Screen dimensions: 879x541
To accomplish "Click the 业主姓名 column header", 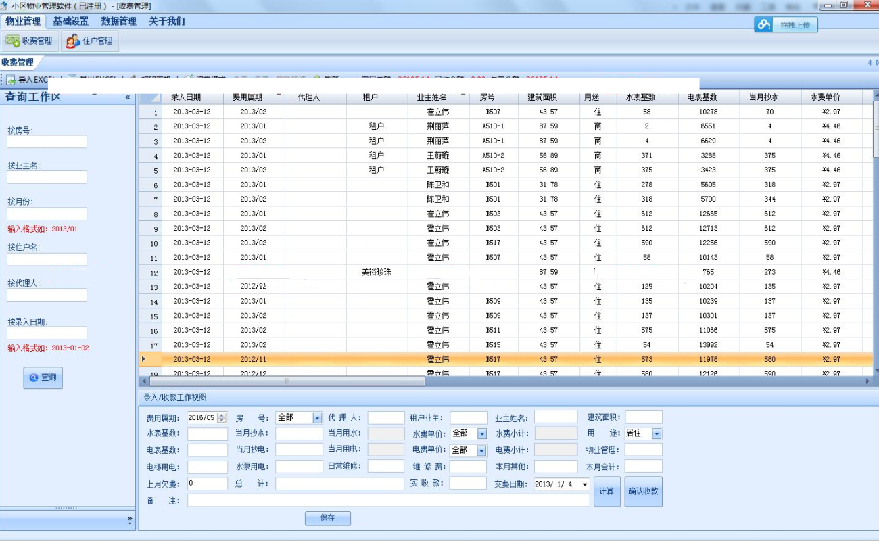I will point(437,97).
